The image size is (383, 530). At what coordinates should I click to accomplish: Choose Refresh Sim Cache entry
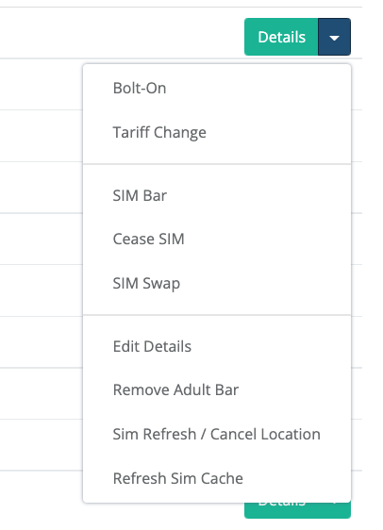(217, 478)
